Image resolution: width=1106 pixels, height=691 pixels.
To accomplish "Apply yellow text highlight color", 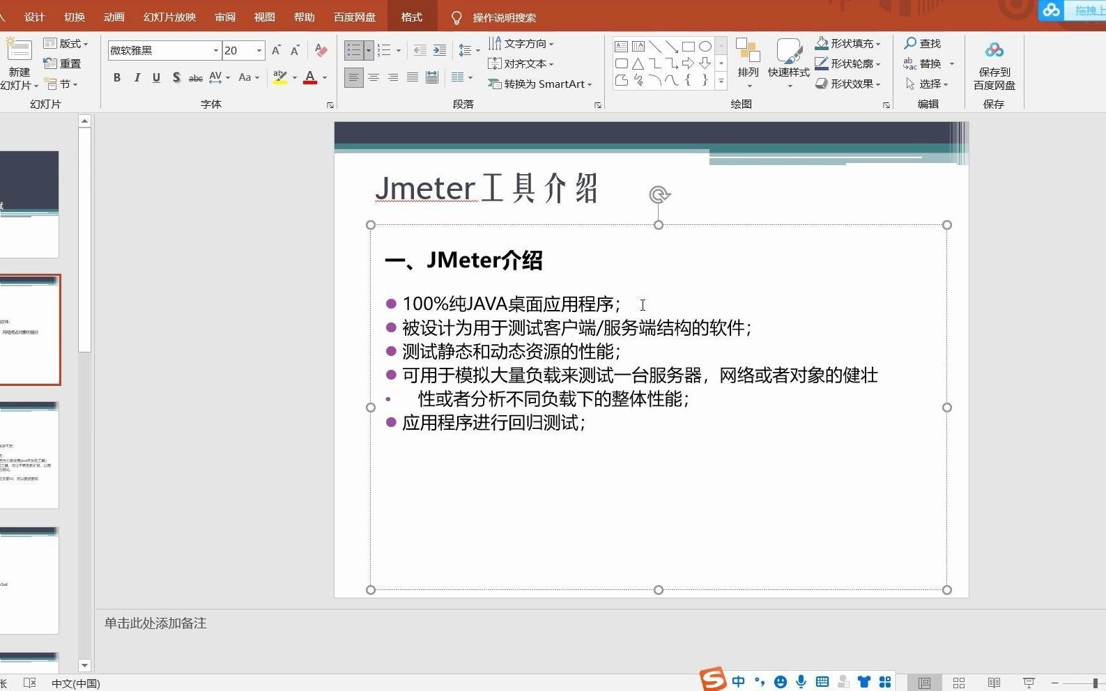I will [x=280, y=77].
